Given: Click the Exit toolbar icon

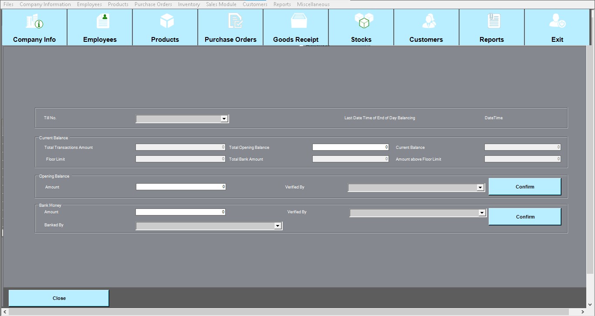Looking at the screenshot, I should [x=557, y=21].
